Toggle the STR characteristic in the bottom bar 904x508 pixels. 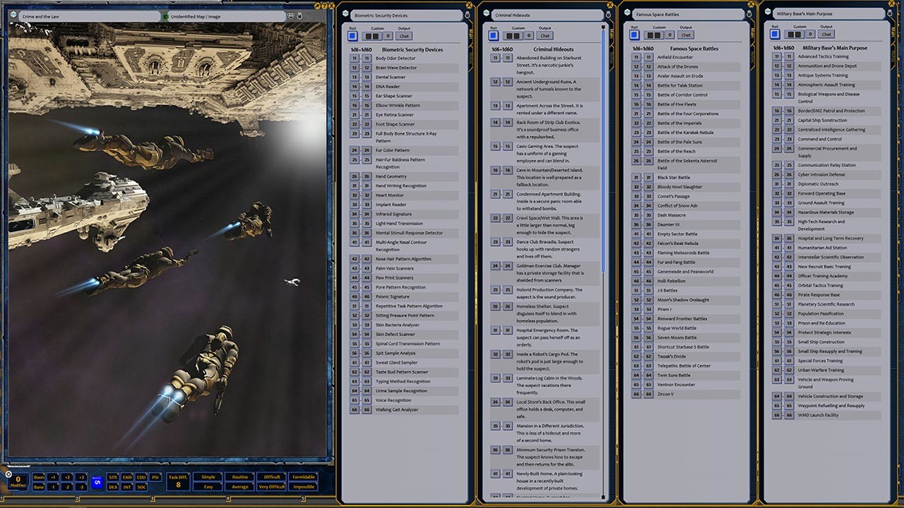tap(112, 477)
